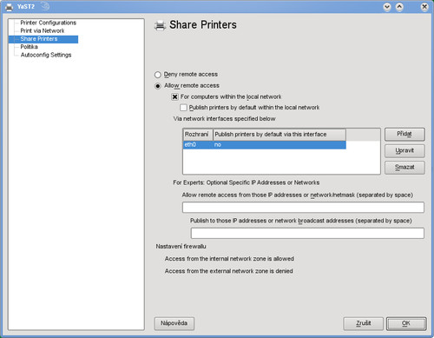Click the Zrušit cancel button
Image resolution: width=434 pixels, height=338 pixels.
coord(364,323)
